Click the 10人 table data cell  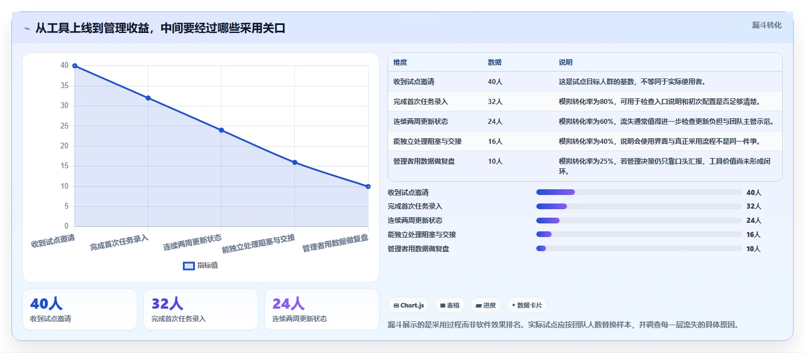tap(495, 161)
